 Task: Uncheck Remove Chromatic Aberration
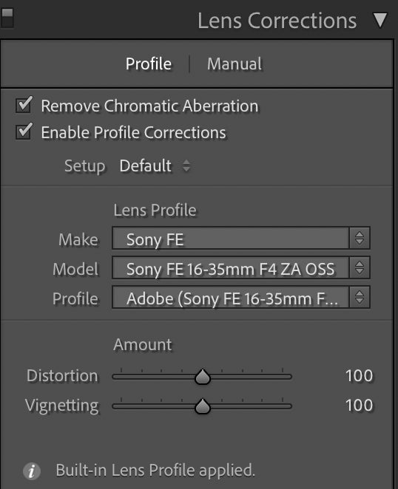click(x=24, y=104)
